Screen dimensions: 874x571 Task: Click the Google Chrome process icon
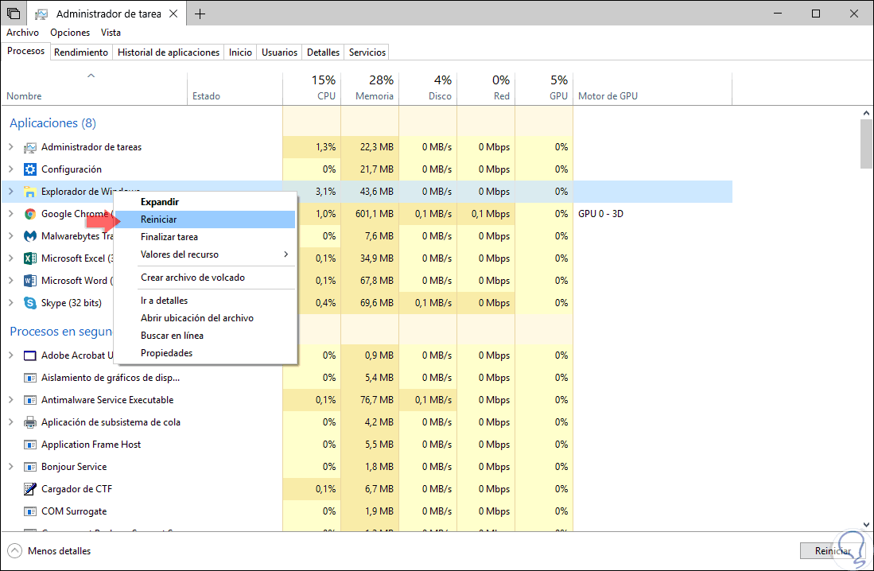tap(30, 214)
